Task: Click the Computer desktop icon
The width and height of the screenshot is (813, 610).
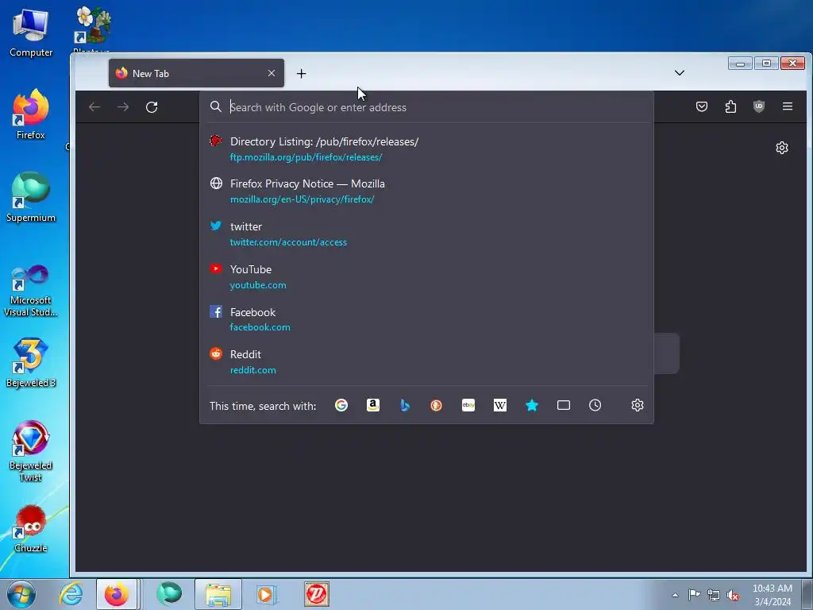Action: (31, 33)
